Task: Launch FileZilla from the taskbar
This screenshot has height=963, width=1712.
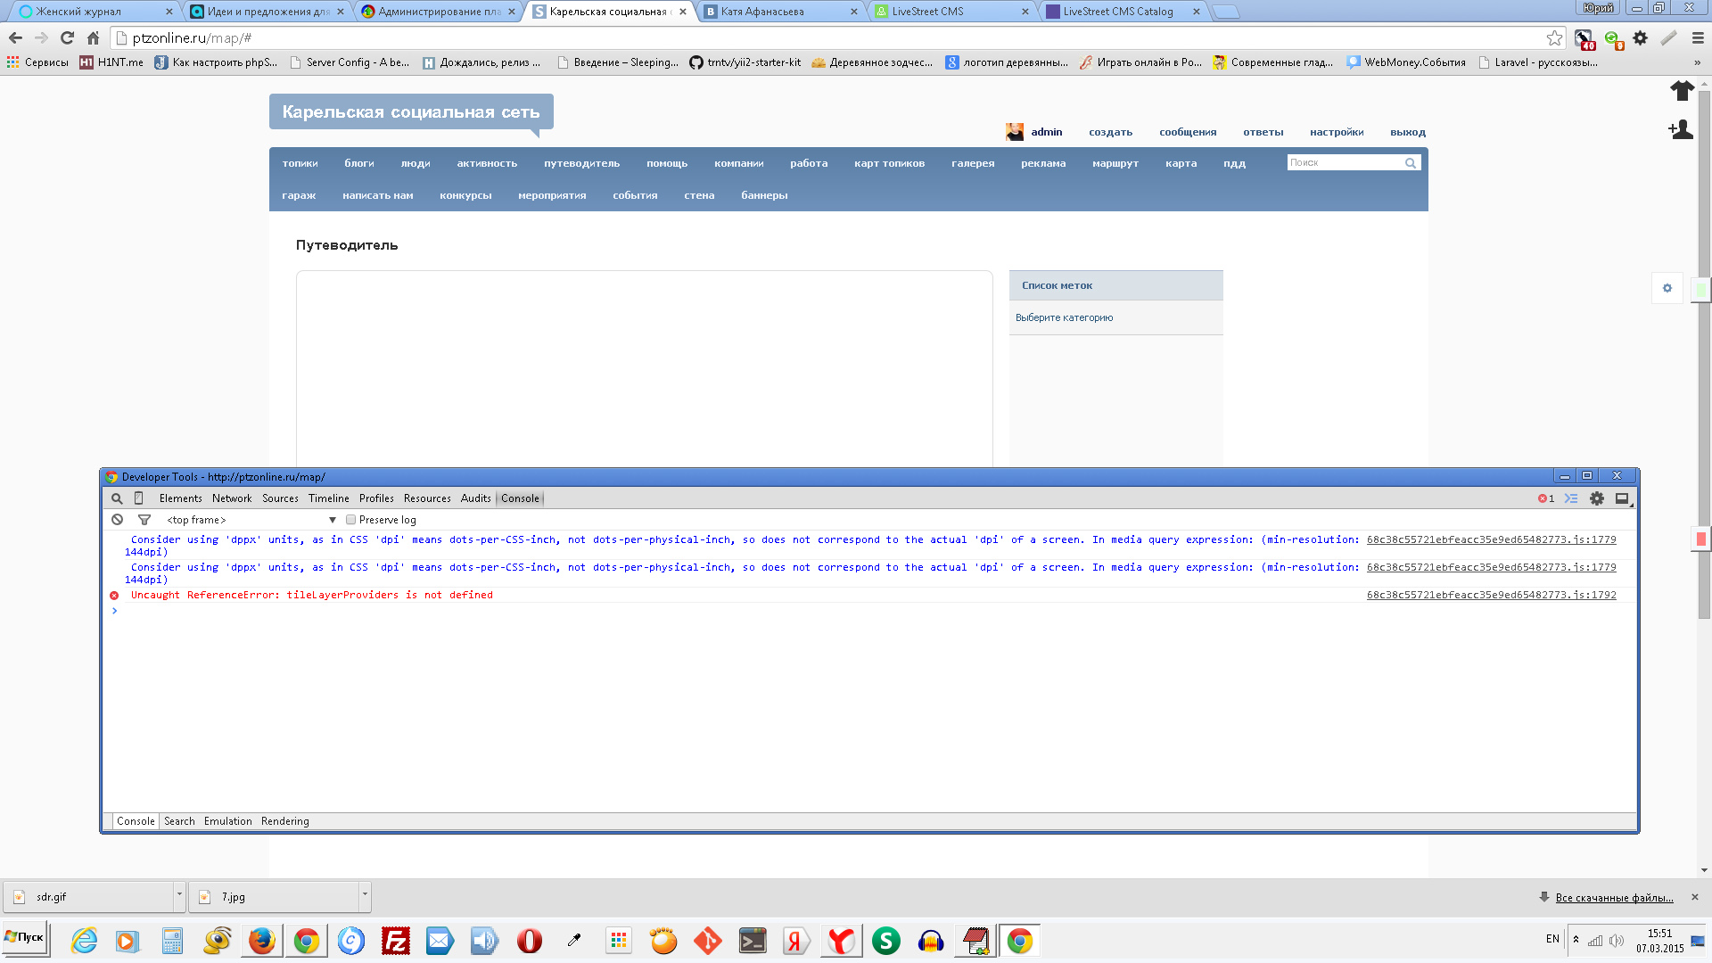Action: point(396,941)
